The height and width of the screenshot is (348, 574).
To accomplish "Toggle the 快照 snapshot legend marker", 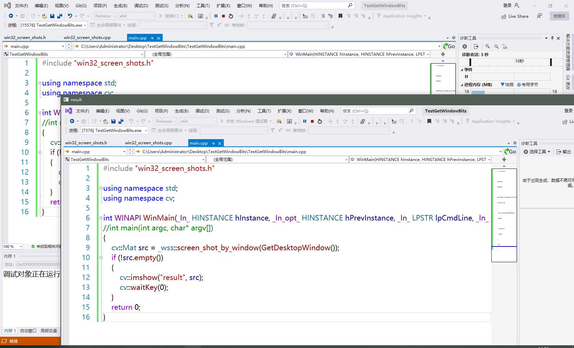I will 507,84.
